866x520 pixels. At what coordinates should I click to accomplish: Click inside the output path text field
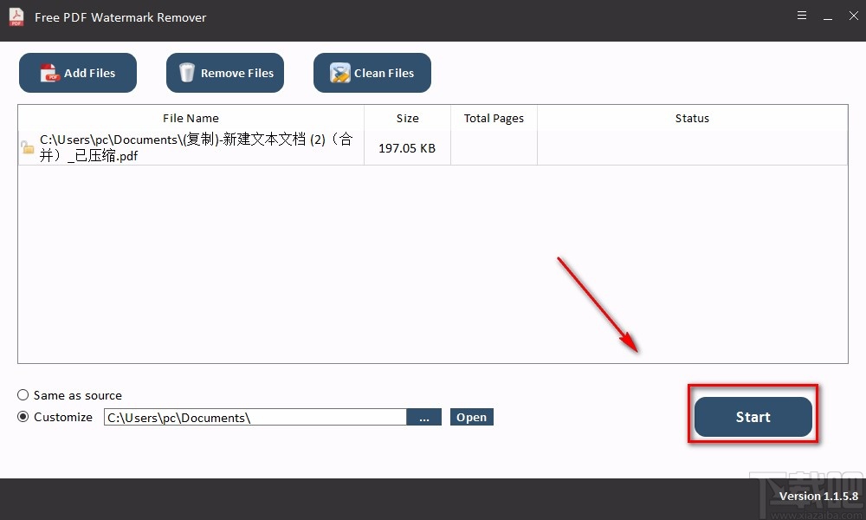coord(255,417)
